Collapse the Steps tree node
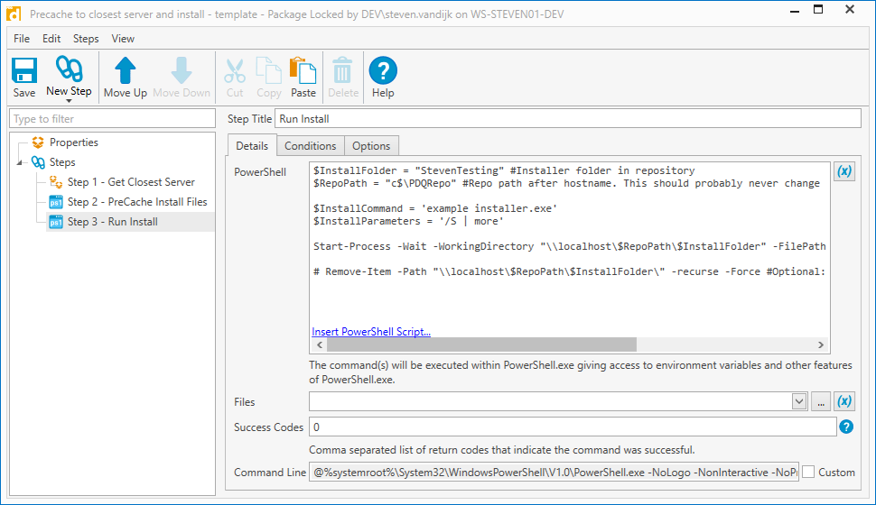876x505 pixels. click(x=20, y=162)
